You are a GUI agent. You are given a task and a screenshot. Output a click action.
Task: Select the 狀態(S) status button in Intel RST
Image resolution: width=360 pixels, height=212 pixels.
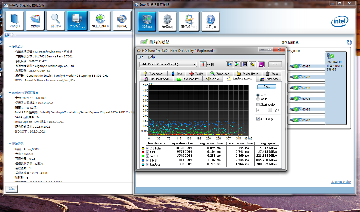tap(147, 22)
